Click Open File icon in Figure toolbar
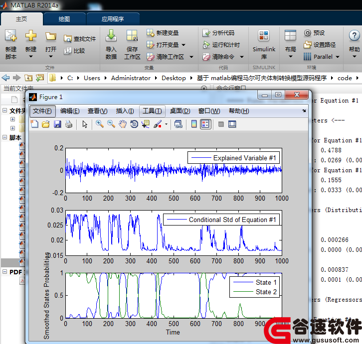362x344 pixels. point(46,124)
